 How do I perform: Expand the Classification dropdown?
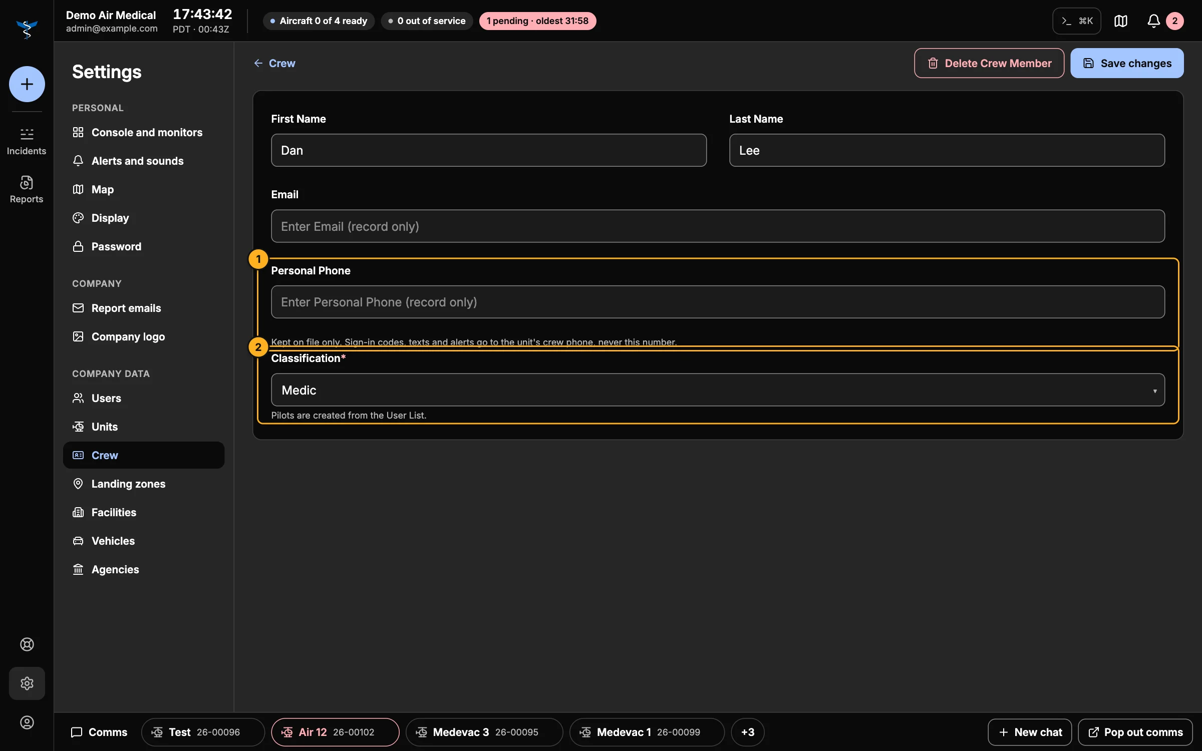tap(718, 390)
